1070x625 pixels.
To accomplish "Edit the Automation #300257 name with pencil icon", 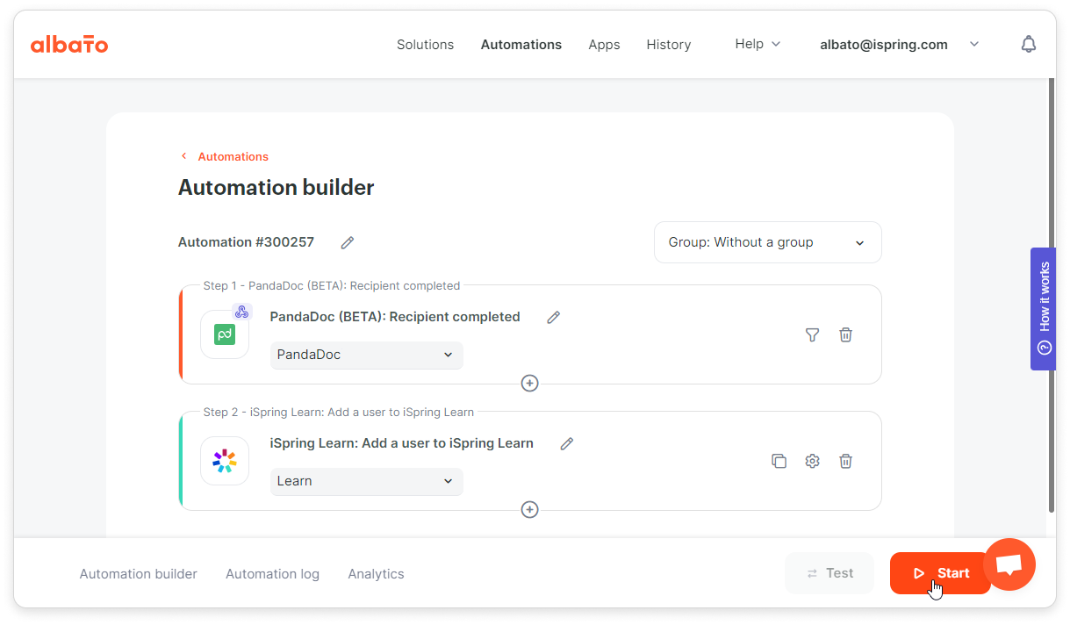I will (x=348, y=242).
